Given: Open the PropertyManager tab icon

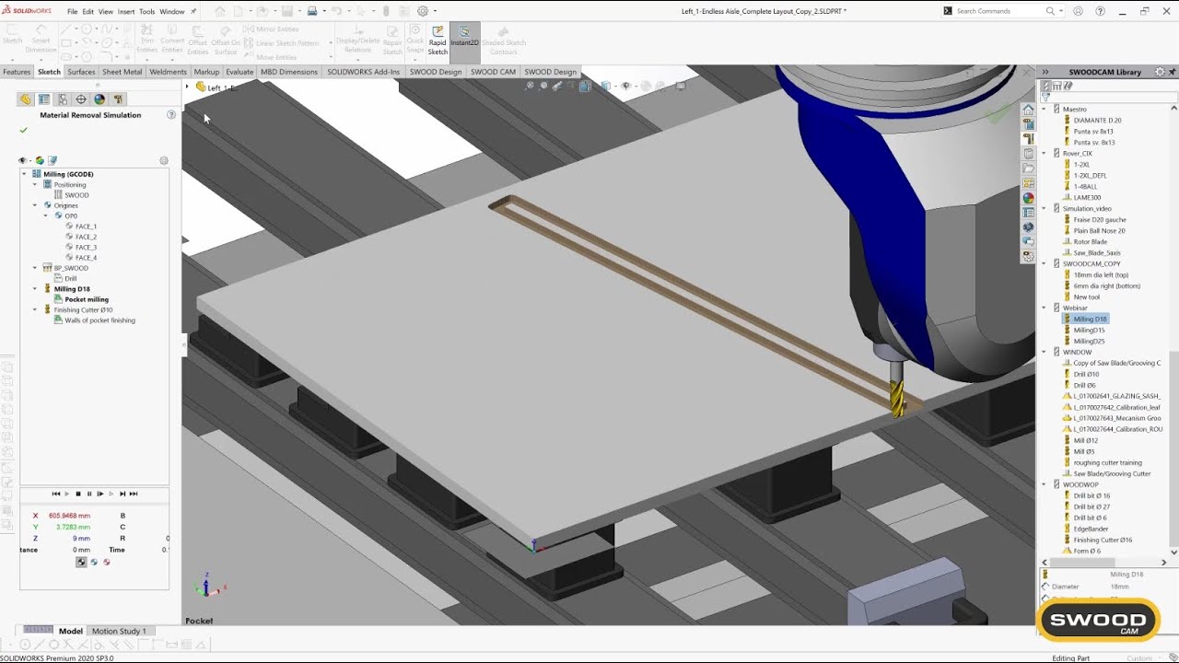Looking at the screenshot, I should point(44,99).
